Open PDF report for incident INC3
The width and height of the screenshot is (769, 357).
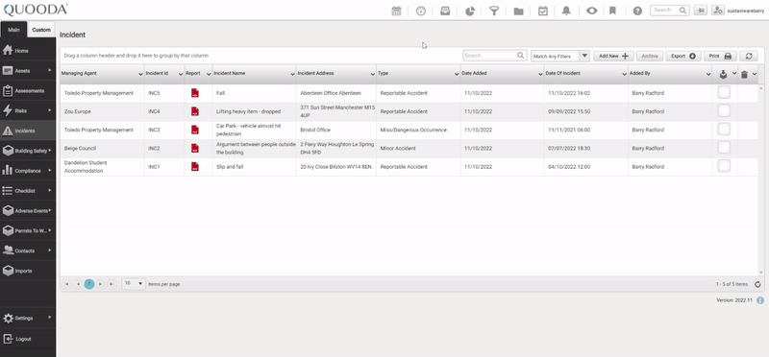pos(195,130)
